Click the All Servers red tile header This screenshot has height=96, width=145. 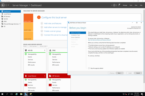click(59, 76)
